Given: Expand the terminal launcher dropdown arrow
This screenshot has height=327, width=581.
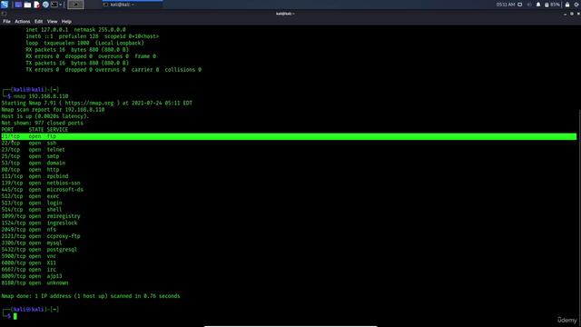Looking at the screenshot, I should click(x=61, y=5).
